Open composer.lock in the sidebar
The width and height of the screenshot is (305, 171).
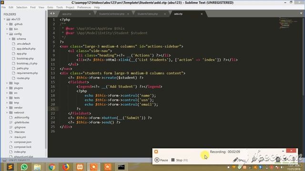pos(22,147)
